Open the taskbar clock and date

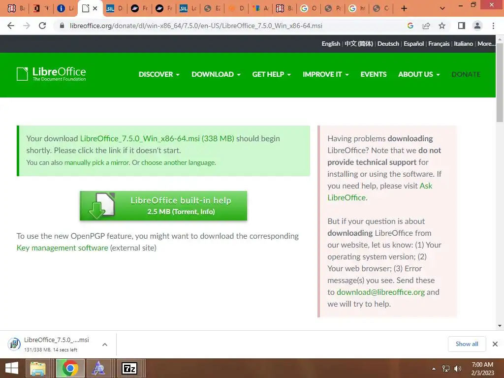tap(482, 369)
